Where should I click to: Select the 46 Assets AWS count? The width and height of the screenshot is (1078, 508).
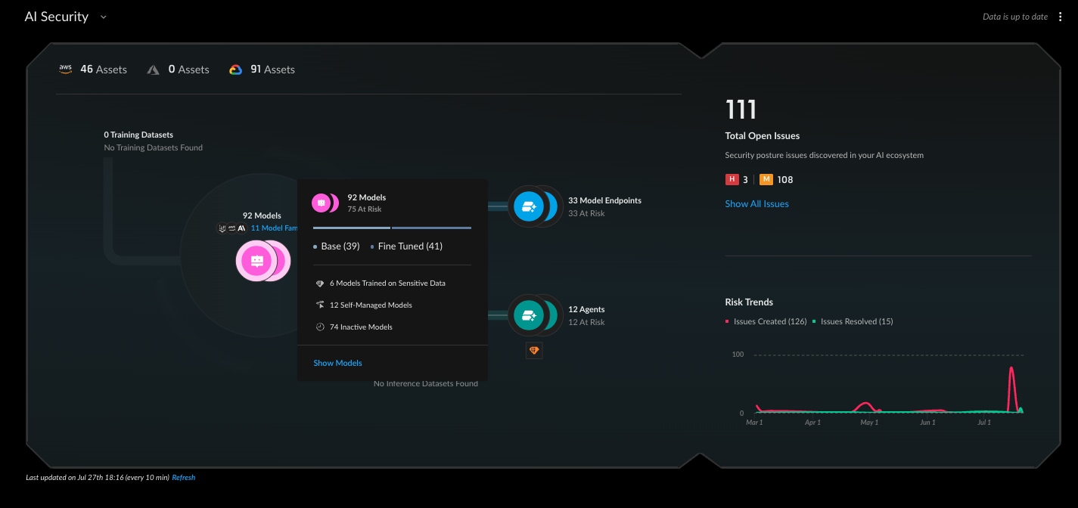104,70
